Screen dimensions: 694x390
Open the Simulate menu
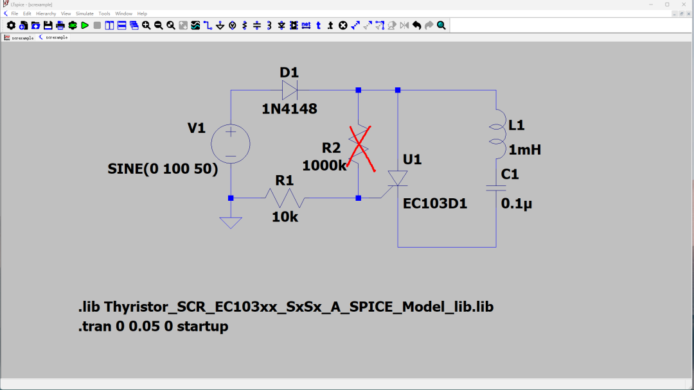[x=84, y=13]
